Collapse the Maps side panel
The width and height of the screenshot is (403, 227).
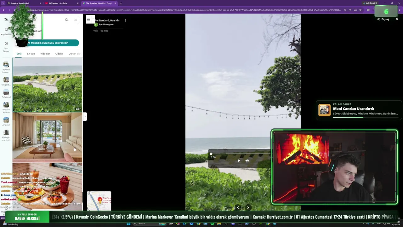[x=85, y=117]
